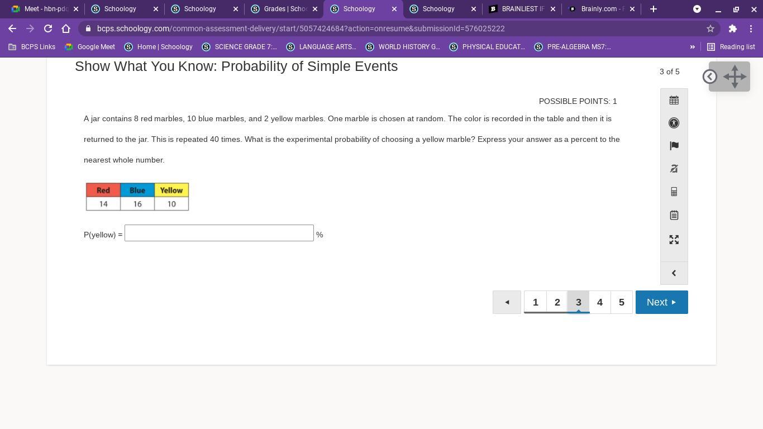Bookmark this page with the star icon

coord(710,28)
